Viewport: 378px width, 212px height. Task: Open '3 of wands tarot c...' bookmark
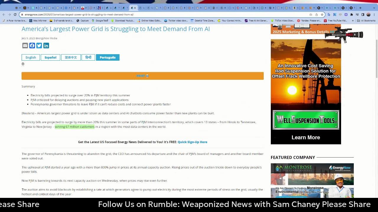(x=61, y=21)
